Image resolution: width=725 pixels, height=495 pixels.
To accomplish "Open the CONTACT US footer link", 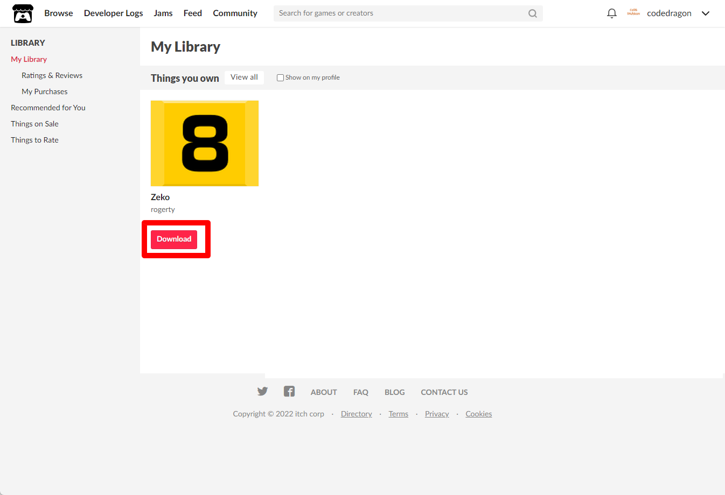I will coord(444,392).
